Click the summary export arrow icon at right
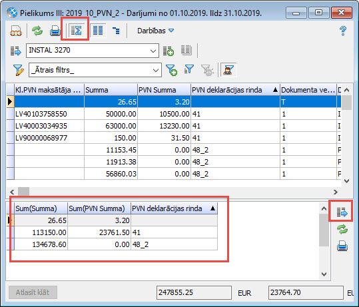The image size is (359, 307). click(x=342, y=212)
